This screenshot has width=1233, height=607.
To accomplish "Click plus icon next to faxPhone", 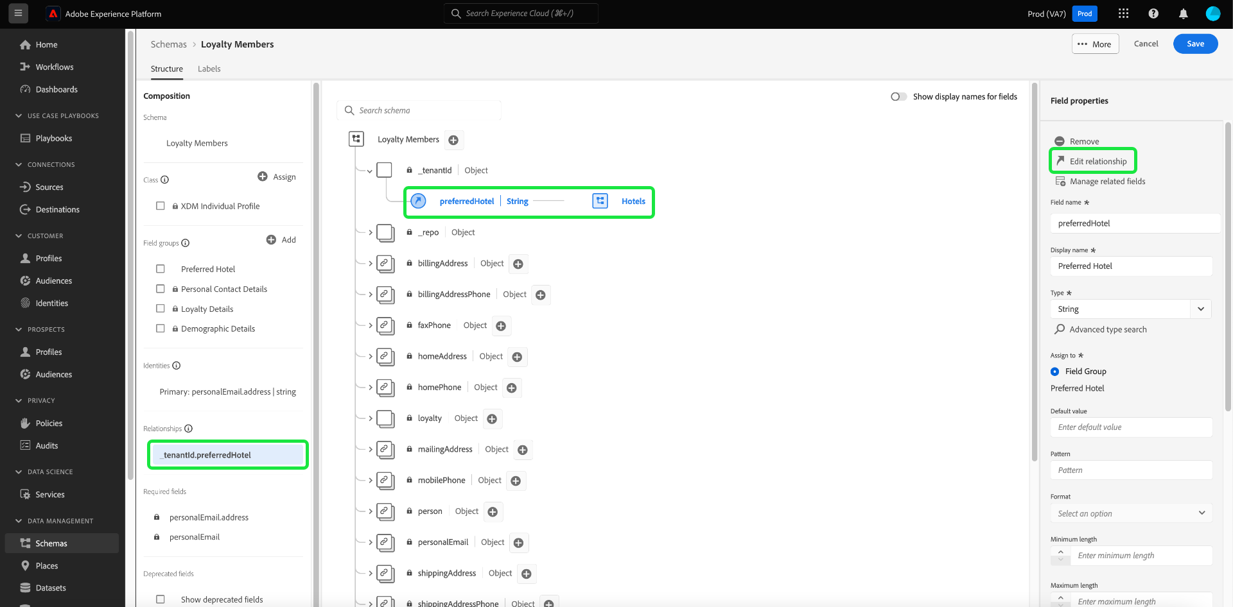I will pos(501,326).
